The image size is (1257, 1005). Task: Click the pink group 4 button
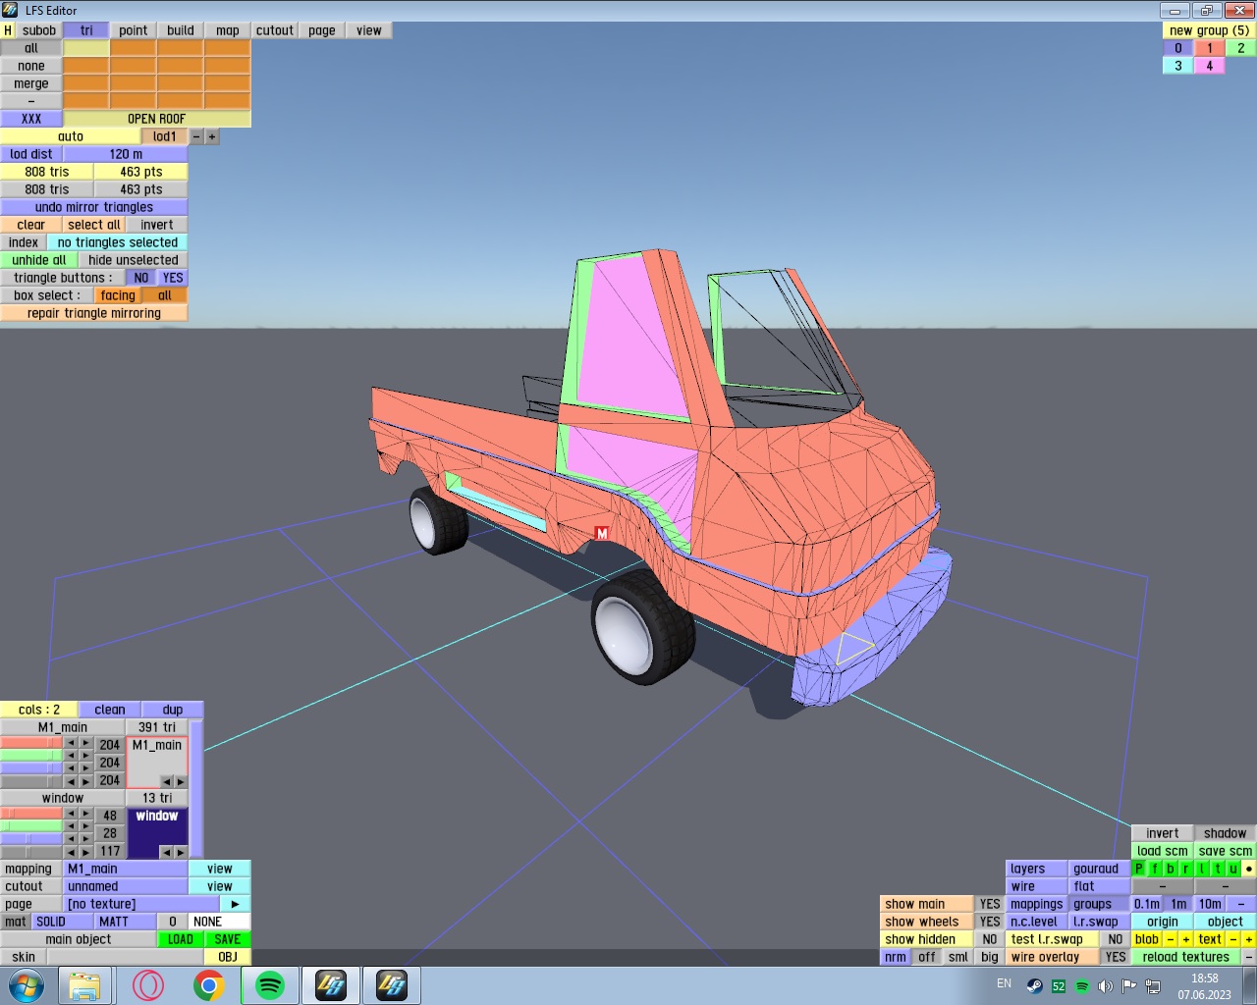point(1210,66)
